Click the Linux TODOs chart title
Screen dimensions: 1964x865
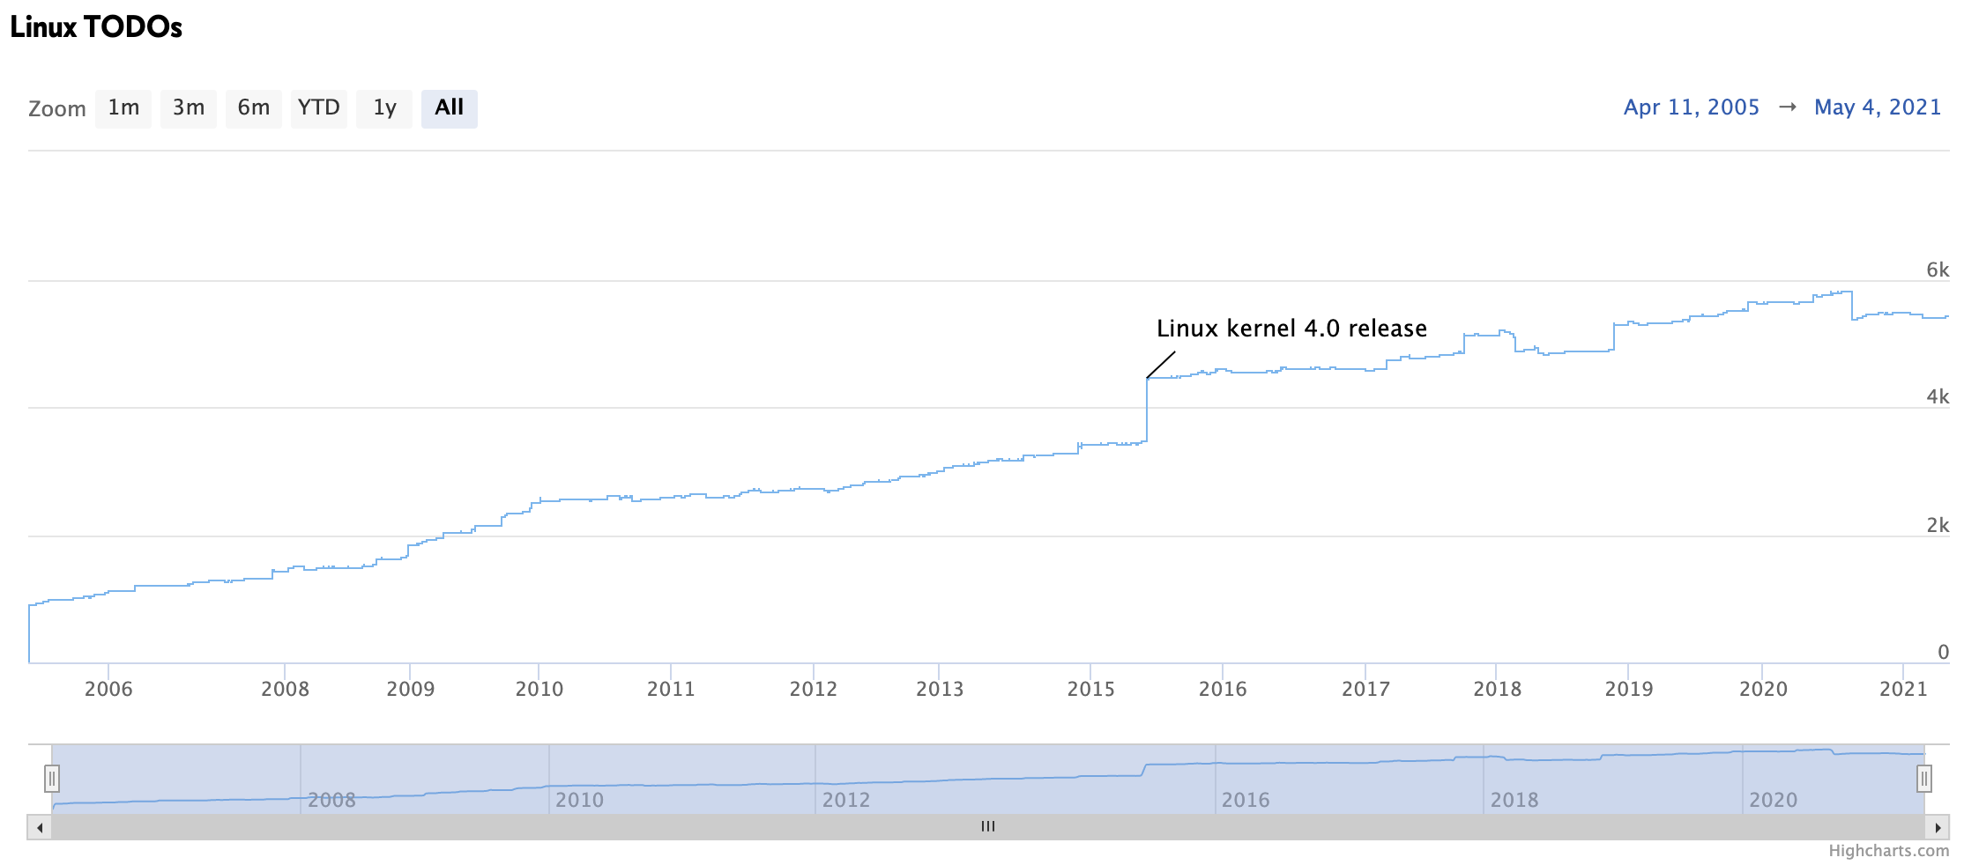(x=96, y=27)
